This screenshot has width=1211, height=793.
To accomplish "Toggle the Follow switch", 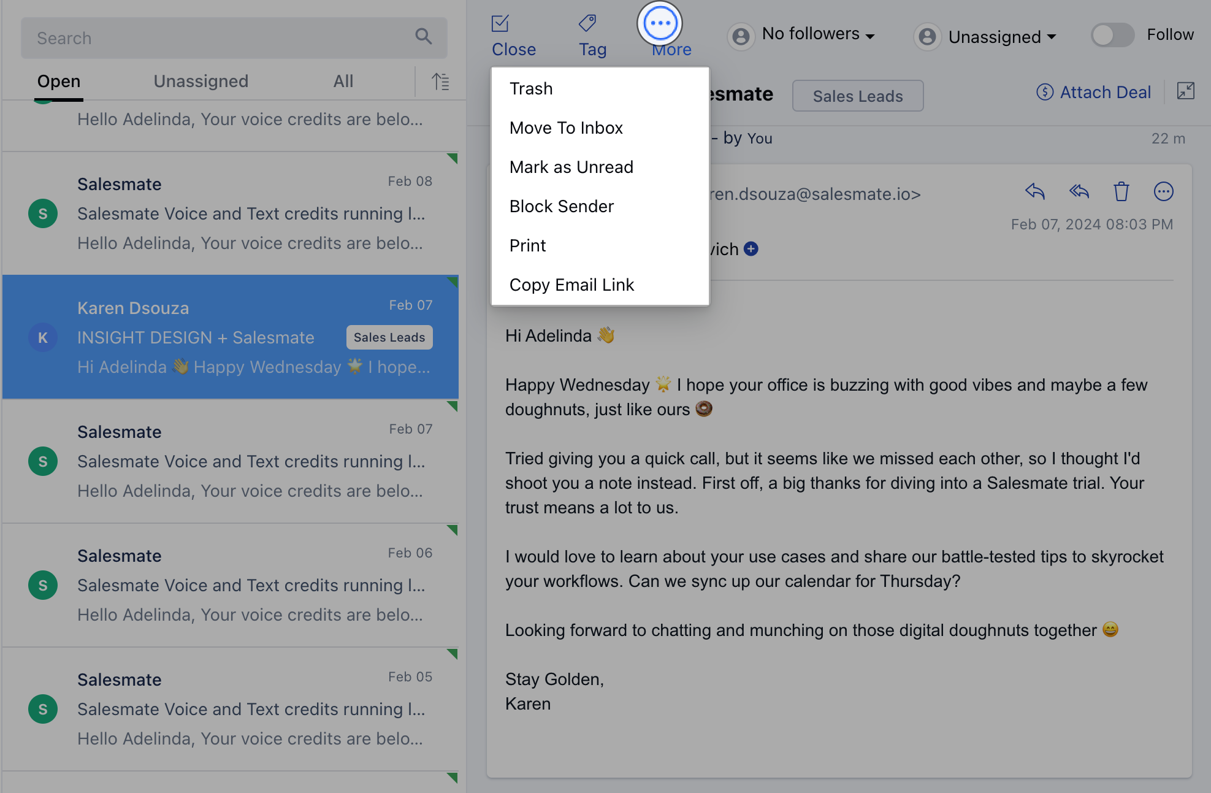I will click(1113, 35).
